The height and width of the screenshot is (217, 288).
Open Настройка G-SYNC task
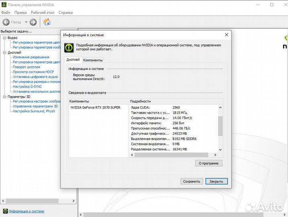click(x=27, y=86)
